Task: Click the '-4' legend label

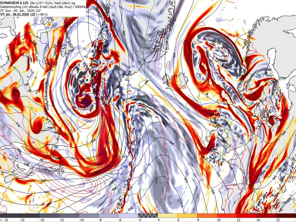Action: (139, 220)
